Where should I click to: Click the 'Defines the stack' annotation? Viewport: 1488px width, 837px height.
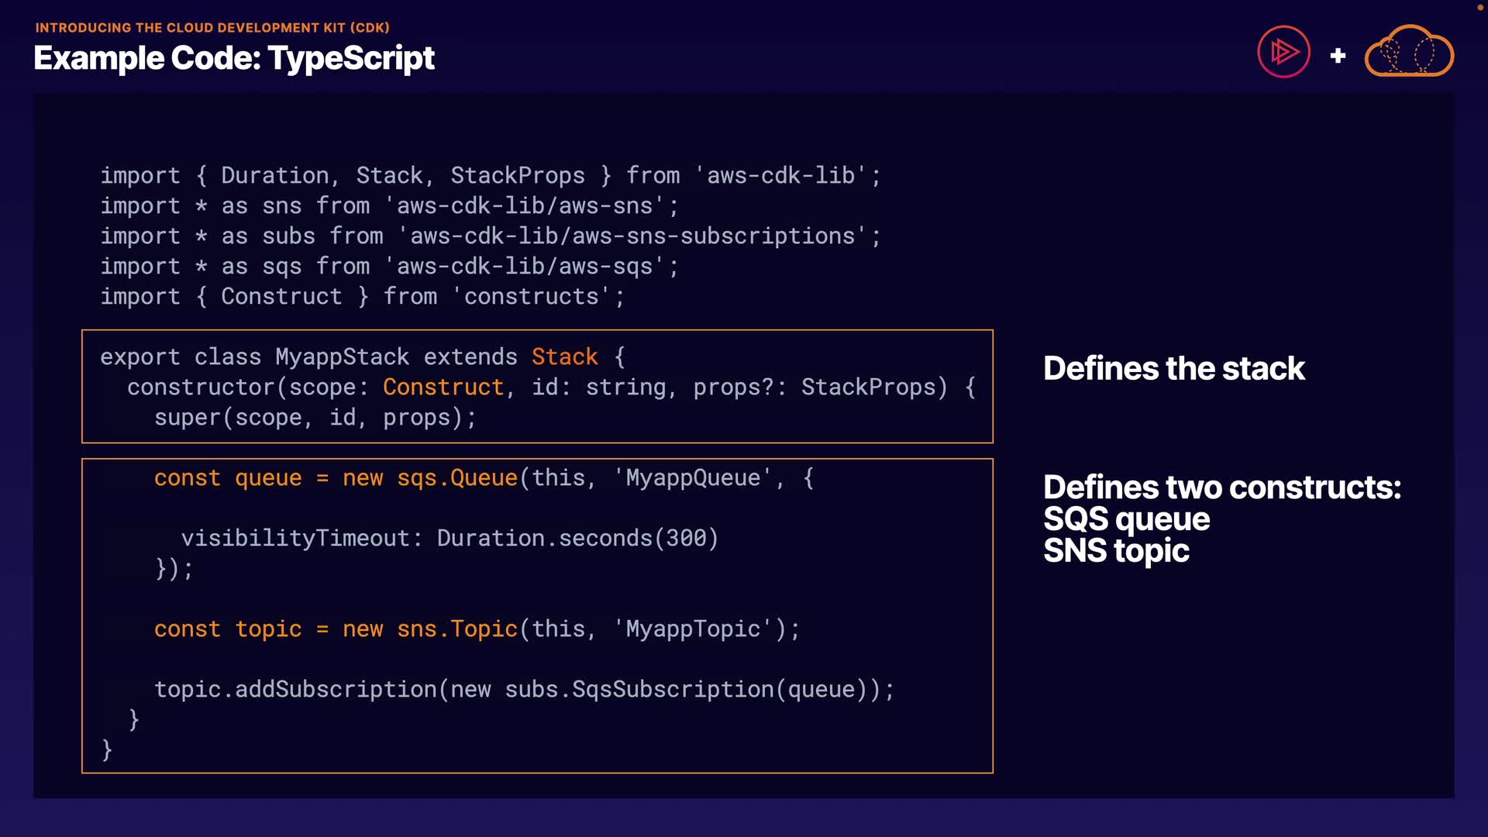point(1173,369)
